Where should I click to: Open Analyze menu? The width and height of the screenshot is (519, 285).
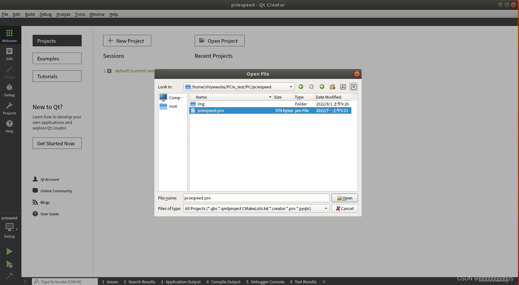tap(63, 14)
